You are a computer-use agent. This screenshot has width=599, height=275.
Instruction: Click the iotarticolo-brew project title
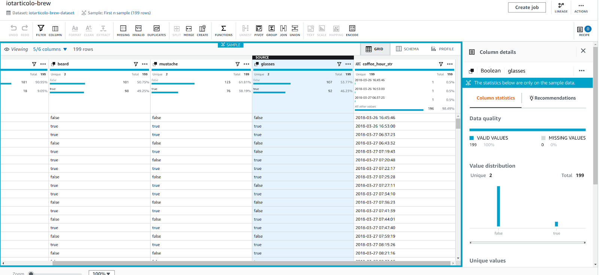coord(28,3)
